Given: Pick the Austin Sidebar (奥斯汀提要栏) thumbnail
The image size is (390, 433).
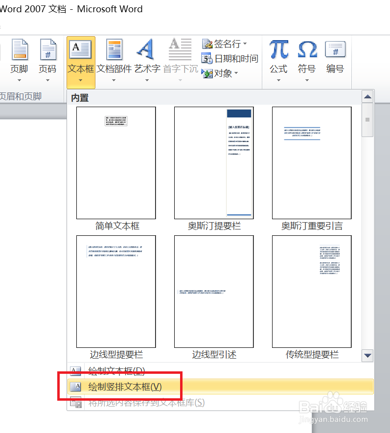Looking at the screenshot, I should coord(214,163).
